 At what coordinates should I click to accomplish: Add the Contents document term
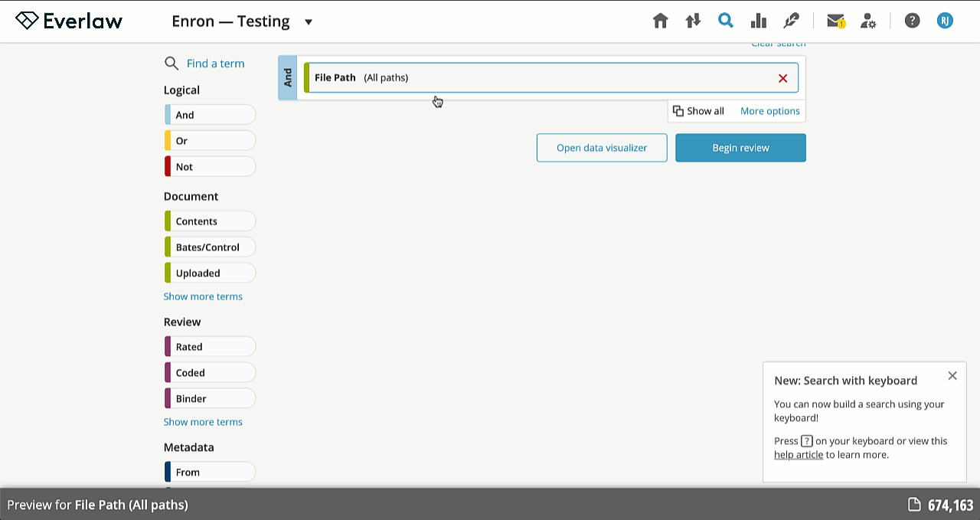coord(210,221)
